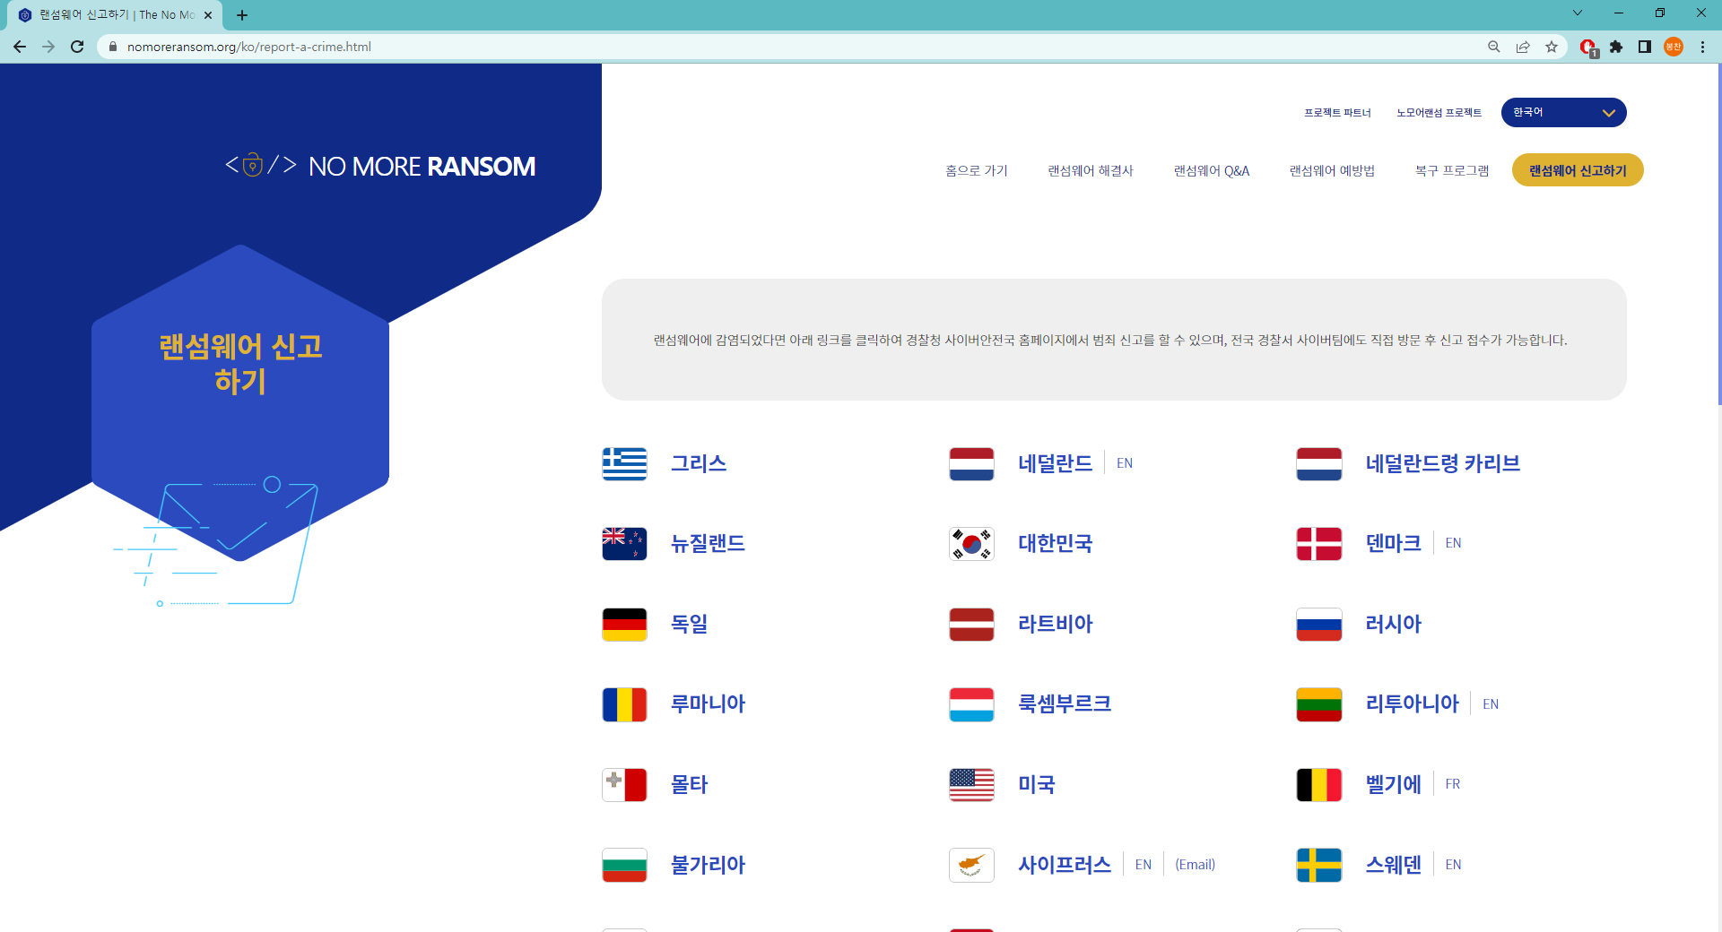Viewport: 1722px width, 932px height.
Task: Open the 뉴질랜드 report link
Action: [x=708, y=543]
